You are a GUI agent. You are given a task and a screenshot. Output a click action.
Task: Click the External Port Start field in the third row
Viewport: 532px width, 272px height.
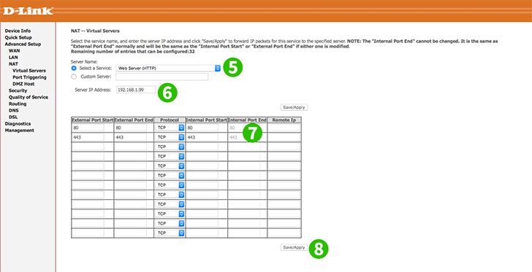point(88,147)
